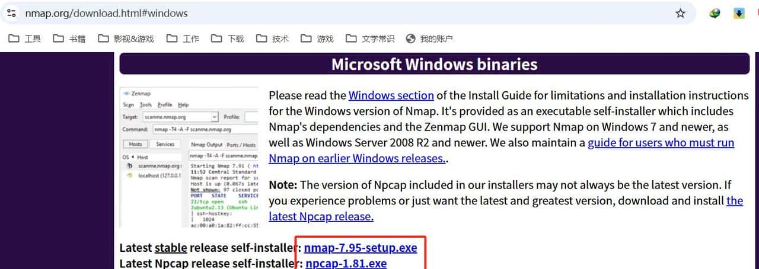Focus the address bar URL field
Viewport: 759px width, 269px height.
tap(296, 13)
